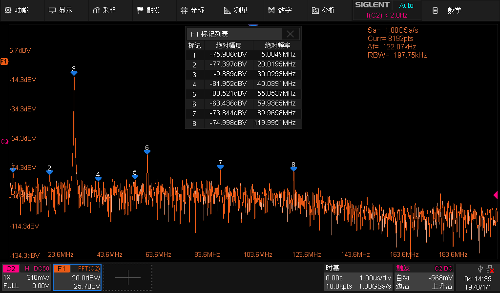
Task: Open the 功能 utility menu
Action: click(17, 10)
